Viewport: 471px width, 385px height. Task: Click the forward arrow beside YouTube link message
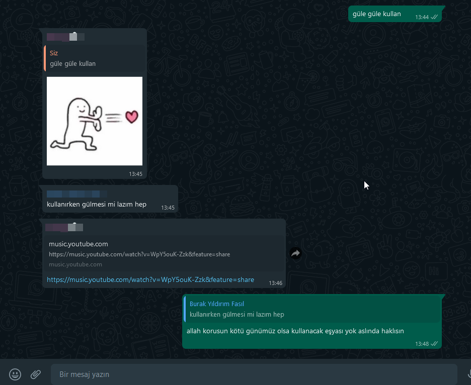tap(295, 253)
